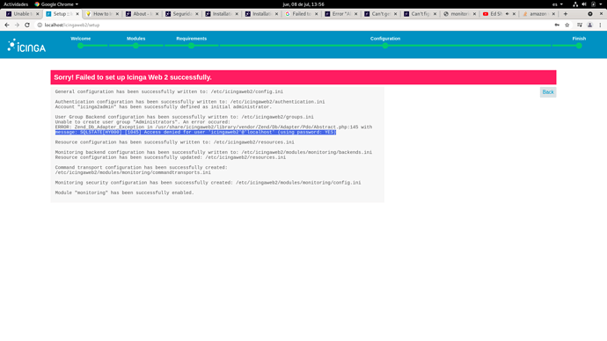Viewport: 607px width, 341px height.
Task: Close the 'Error' tab
Action: [355, 13]
